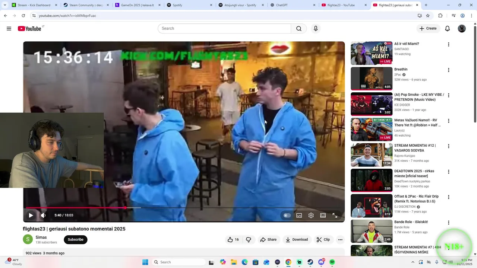Screen dimensions: 477x268
Task: Click the address bar URL
Action: [67, 16]
